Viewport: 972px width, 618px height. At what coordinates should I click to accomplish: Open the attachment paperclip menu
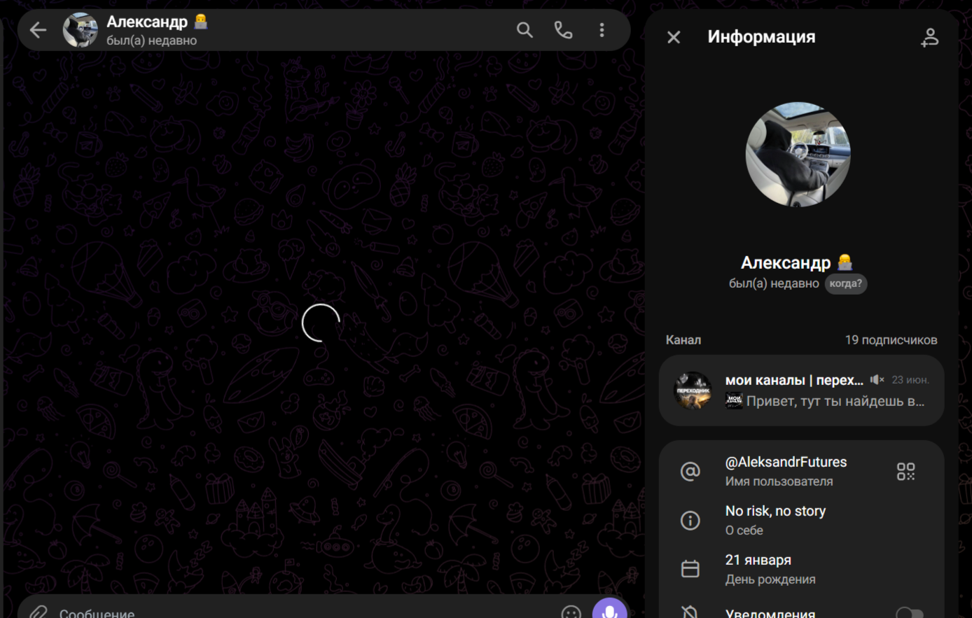pyautogui.click(x=38, y=612)
